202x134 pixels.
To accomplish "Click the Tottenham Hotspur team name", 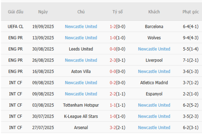I will [81, 105].
